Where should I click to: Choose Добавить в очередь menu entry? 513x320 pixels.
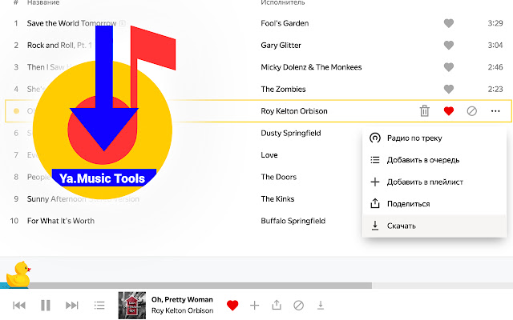tap(434, 160)
